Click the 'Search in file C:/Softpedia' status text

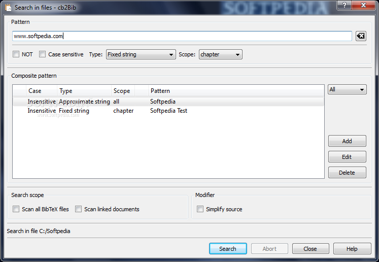(x=39, y=231)
